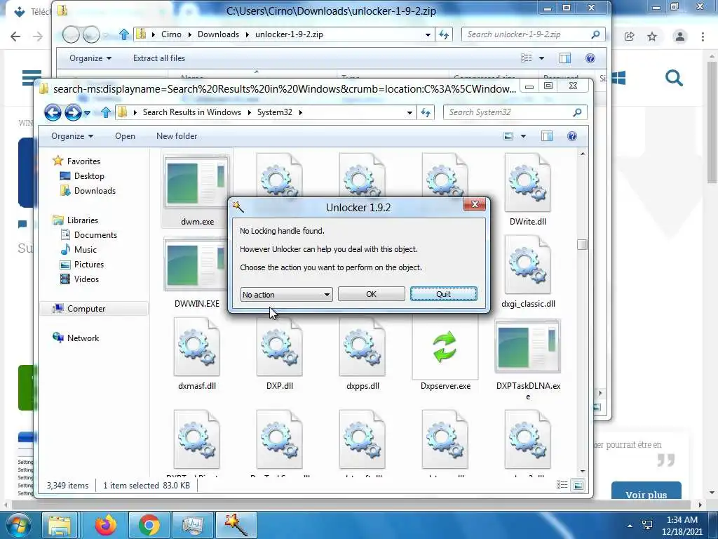Click up-folder arrow in System32 window
718x539 pixels.
pyautogui.click(x=106, y=112)
